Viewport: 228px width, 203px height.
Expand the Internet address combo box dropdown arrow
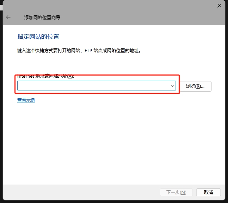click(172, 86)
